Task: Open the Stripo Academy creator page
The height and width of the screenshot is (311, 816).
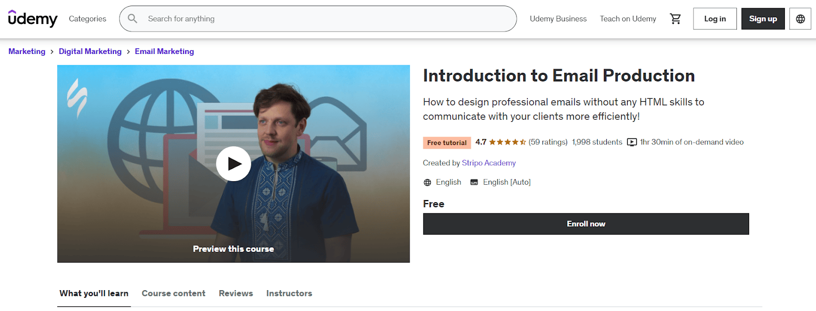Action: coord(489,163)
